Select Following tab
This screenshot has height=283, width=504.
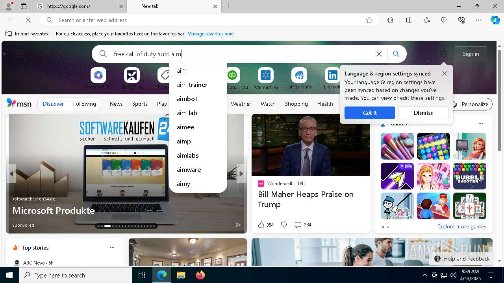click(x=85, y=104)
